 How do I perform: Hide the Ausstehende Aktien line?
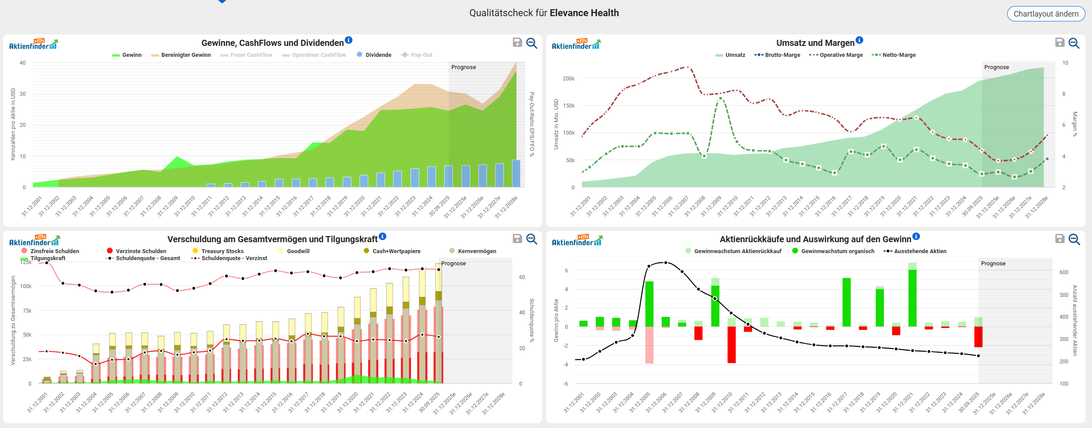920,251
